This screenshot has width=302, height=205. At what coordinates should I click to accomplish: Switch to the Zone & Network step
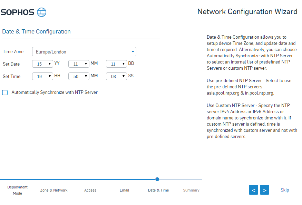(54, 190)
